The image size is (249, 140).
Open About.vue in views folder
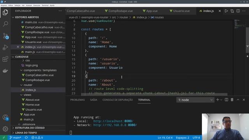pyautogui.click(x=32, y=100)
